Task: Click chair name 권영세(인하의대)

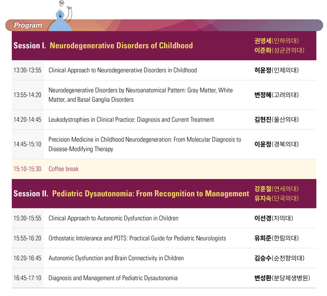Action: [277, 41]
